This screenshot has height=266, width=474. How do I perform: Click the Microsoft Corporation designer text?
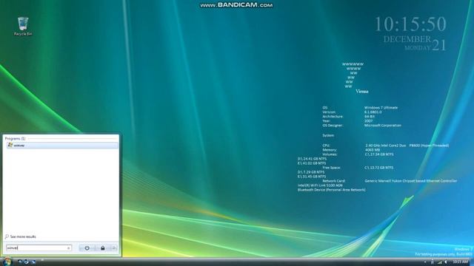tap(383, 125)
